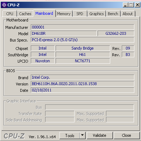Image resolution: width=141 pixels, height=141 pixels.
Task: Click the Manufacturer label
Action: pyautogui.click(x=17, y=27)
